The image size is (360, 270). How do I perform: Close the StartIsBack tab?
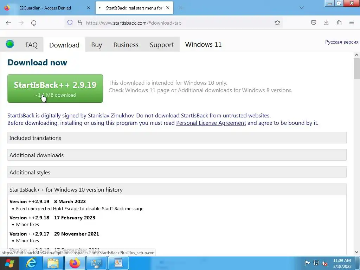coord(168,8)
